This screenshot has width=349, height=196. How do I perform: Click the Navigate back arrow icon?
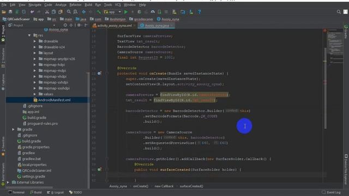pos(83,12)
